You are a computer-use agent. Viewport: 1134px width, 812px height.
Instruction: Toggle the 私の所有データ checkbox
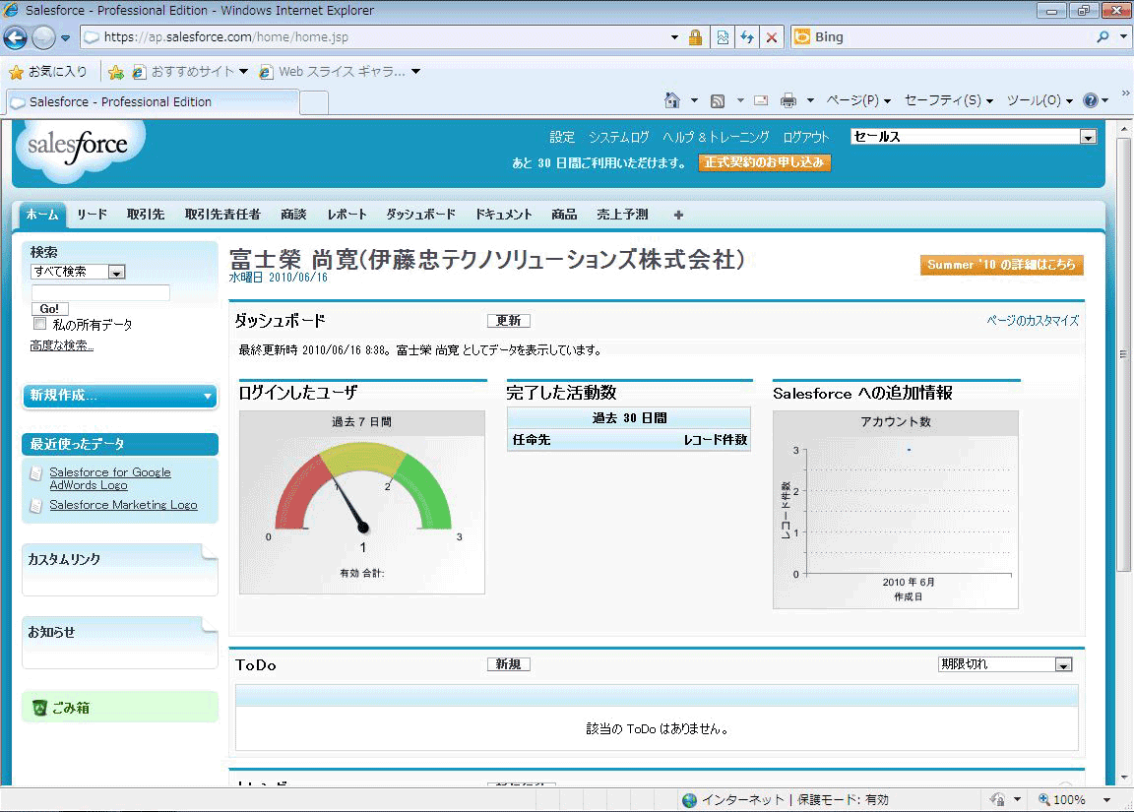[x=40, y=324]
